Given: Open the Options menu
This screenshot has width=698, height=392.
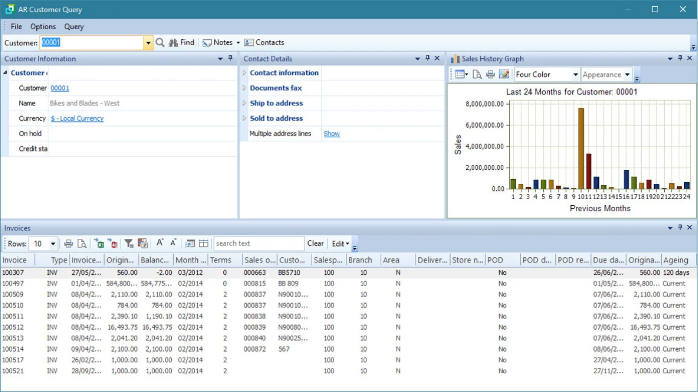Looking at the screenshot, I should (42, 27).
